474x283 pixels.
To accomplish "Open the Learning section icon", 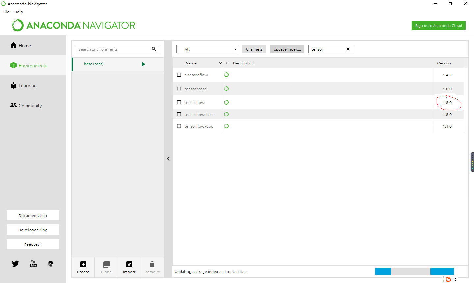I will pos(13,85).
